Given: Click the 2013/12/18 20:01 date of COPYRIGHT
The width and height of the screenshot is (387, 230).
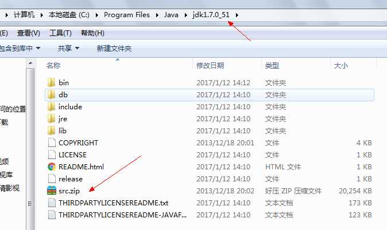Looking at the screenshot, I should (225, 143).
